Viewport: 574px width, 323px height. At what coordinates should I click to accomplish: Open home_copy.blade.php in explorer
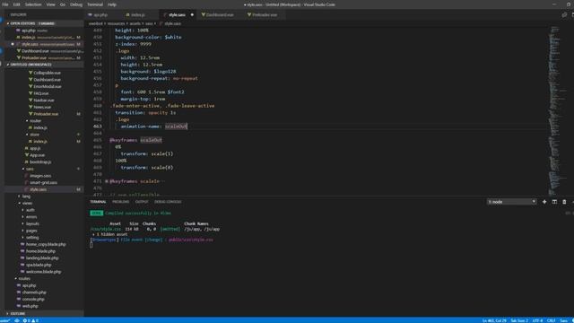click(46, 244)
